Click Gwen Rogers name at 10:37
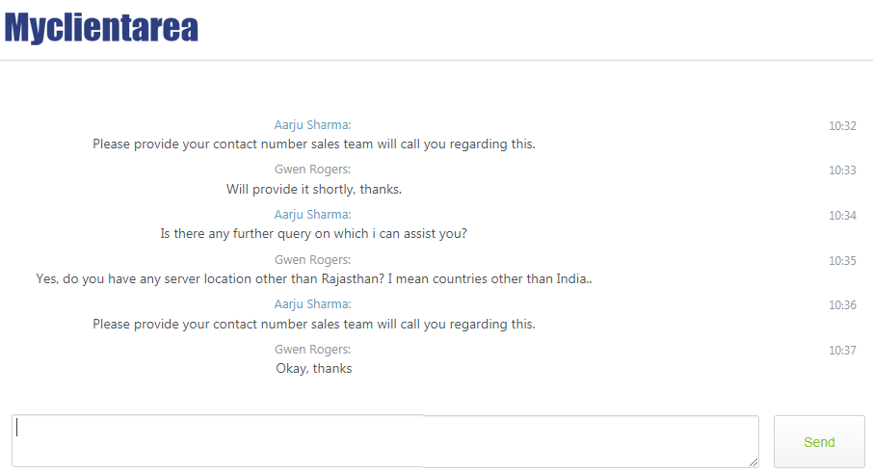This screenshot has height=472, width=873. 312,349
